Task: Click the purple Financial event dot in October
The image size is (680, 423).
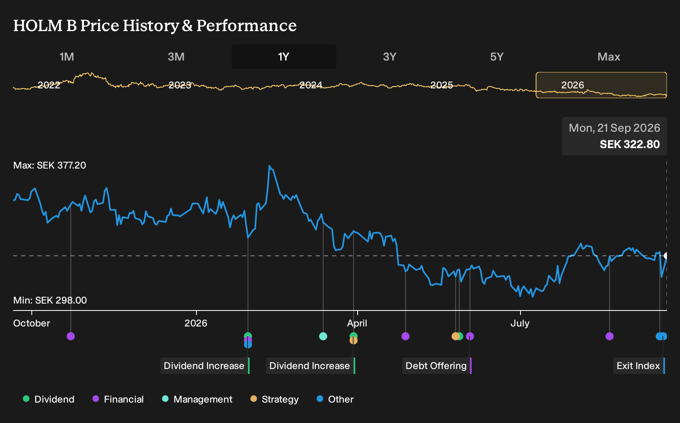Action: 71,336
